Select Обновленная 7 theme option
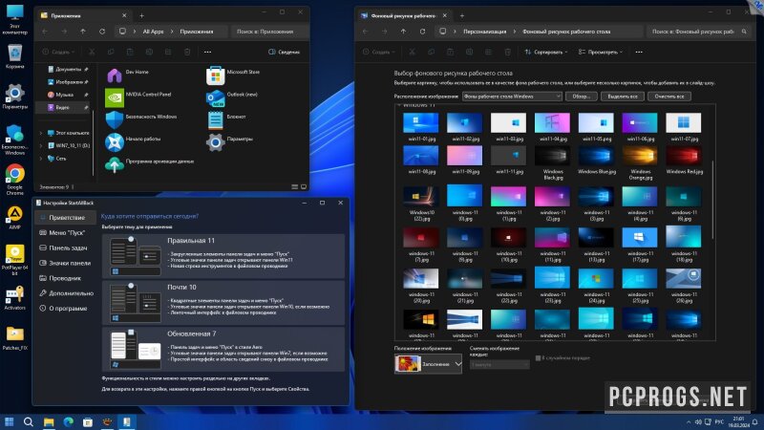The height and width of the screenshot is (430, 764). (223, 349)
